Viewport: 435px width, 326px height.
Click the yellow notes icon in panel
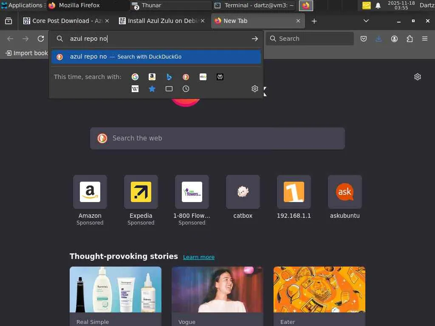coord(367,6)
